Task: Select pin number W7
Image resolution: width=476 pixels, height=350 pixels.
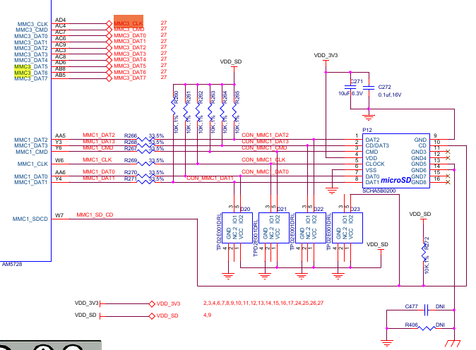Action: pos(59,215)
